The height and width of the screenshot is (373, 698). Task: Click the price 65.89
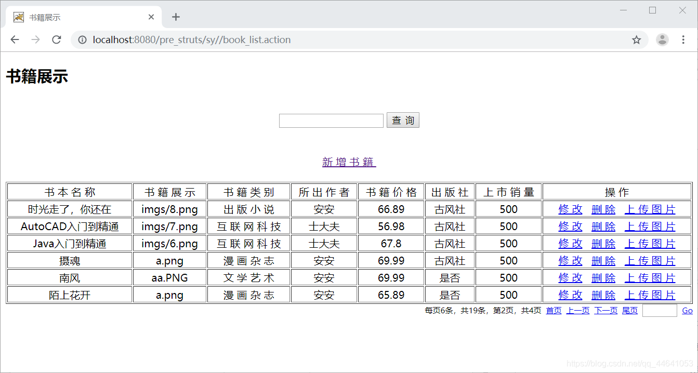click(391, 295)
